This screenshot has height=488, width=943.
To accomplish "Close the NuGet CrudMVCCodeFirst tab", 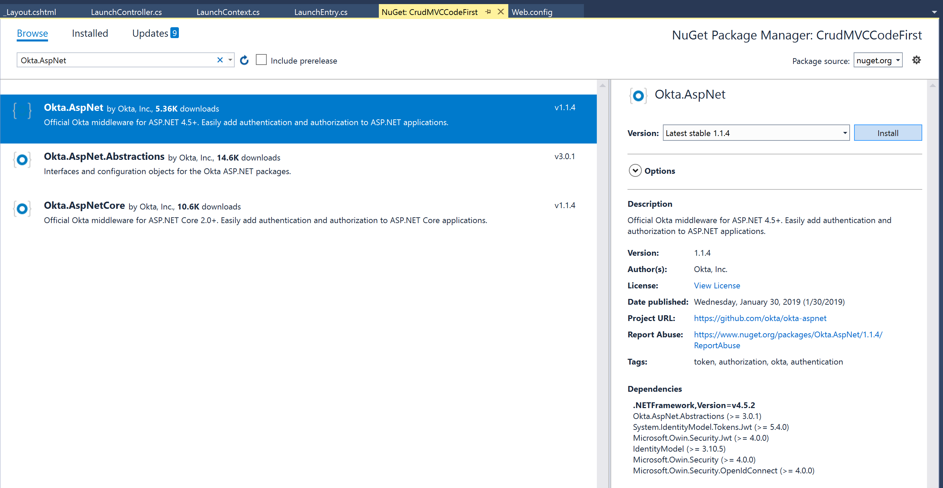I will click(x=500, y=12).
